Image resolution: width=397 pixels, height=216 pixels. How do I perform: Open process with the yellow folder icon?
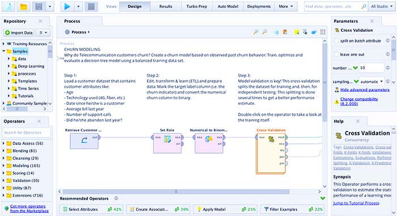[x=24, y=6]
